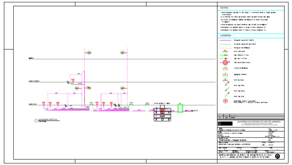Select the floor drain on the upper floor
This screenshot has width=292, height=165.
73,81
